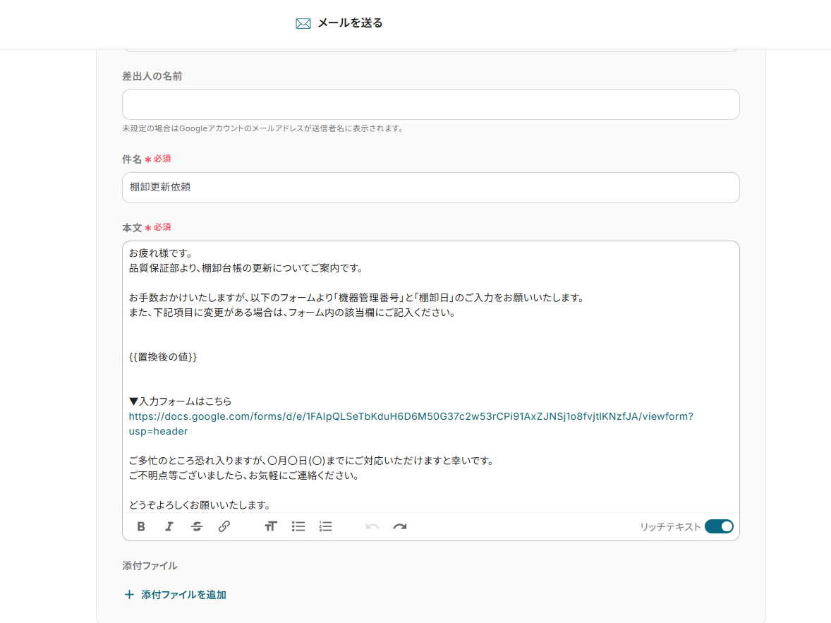Click the {{置換後の値}} placeholder in the body
The width and height of the screenshot is (831, 623).
point(163,357)
